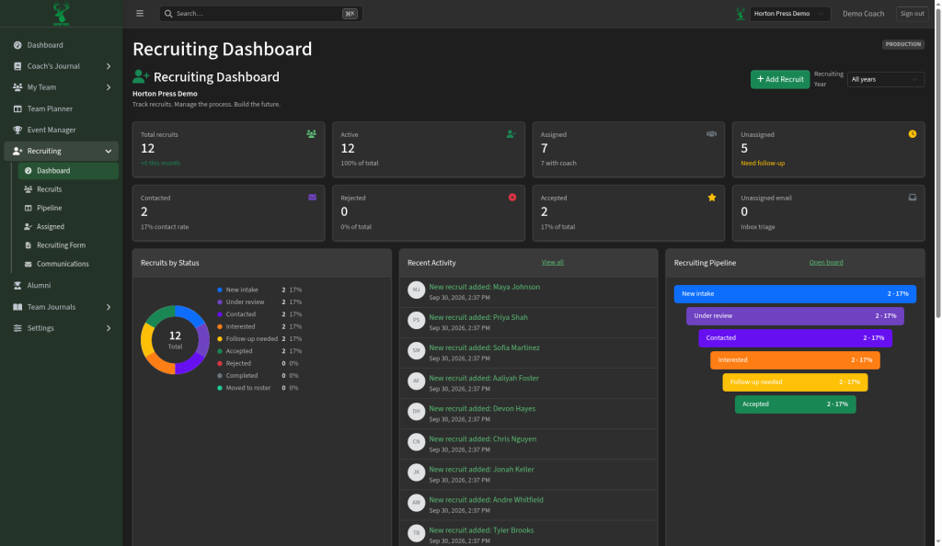Click the PRODUCTION badge

[903, 44]
